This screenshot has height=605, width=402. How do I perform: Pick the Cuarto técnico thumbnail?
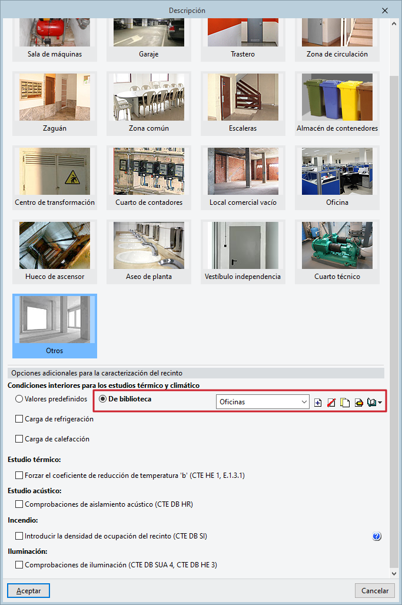(337, 251)
